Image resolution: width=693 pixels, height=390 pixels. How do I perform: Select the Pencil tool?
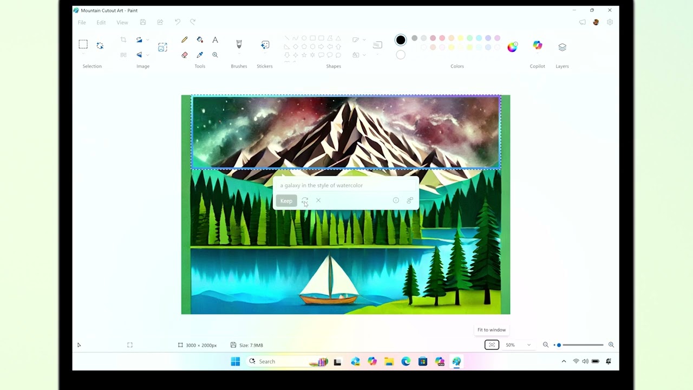pyautogui.click(x=185, y=40)
